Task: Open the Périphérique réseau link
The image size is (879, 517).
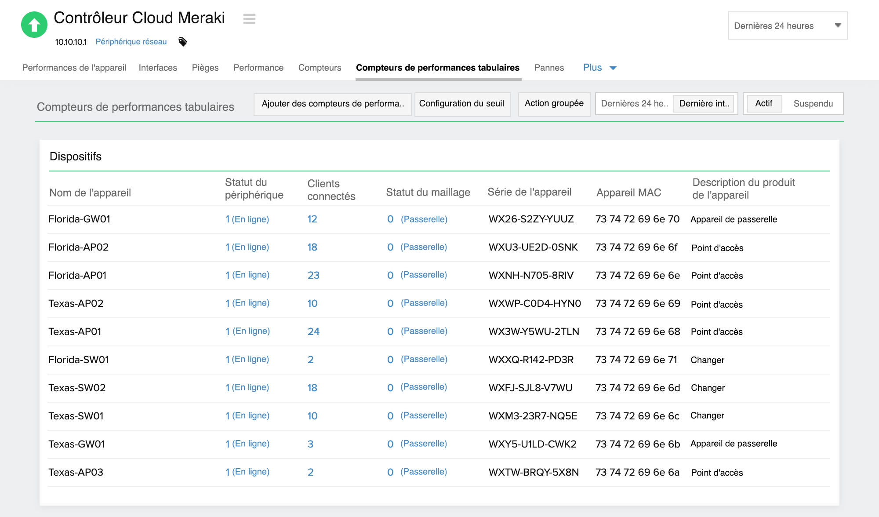Action: tap(131, 42)
